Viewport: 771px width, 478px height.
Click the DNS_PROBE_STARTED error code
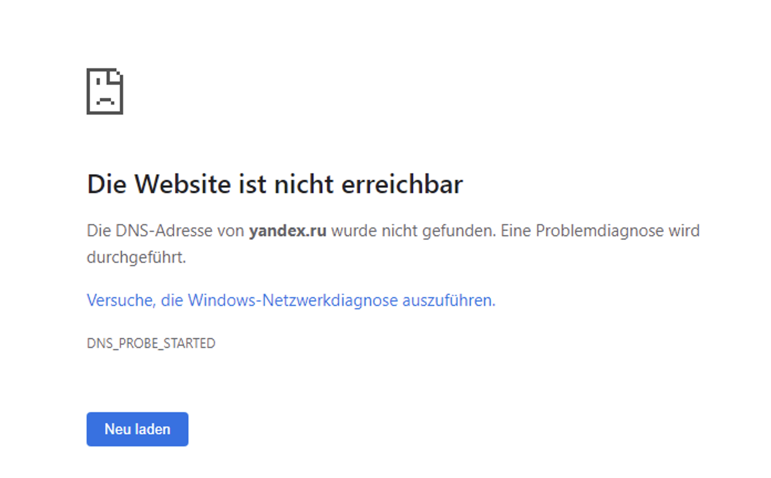[151, 343]
